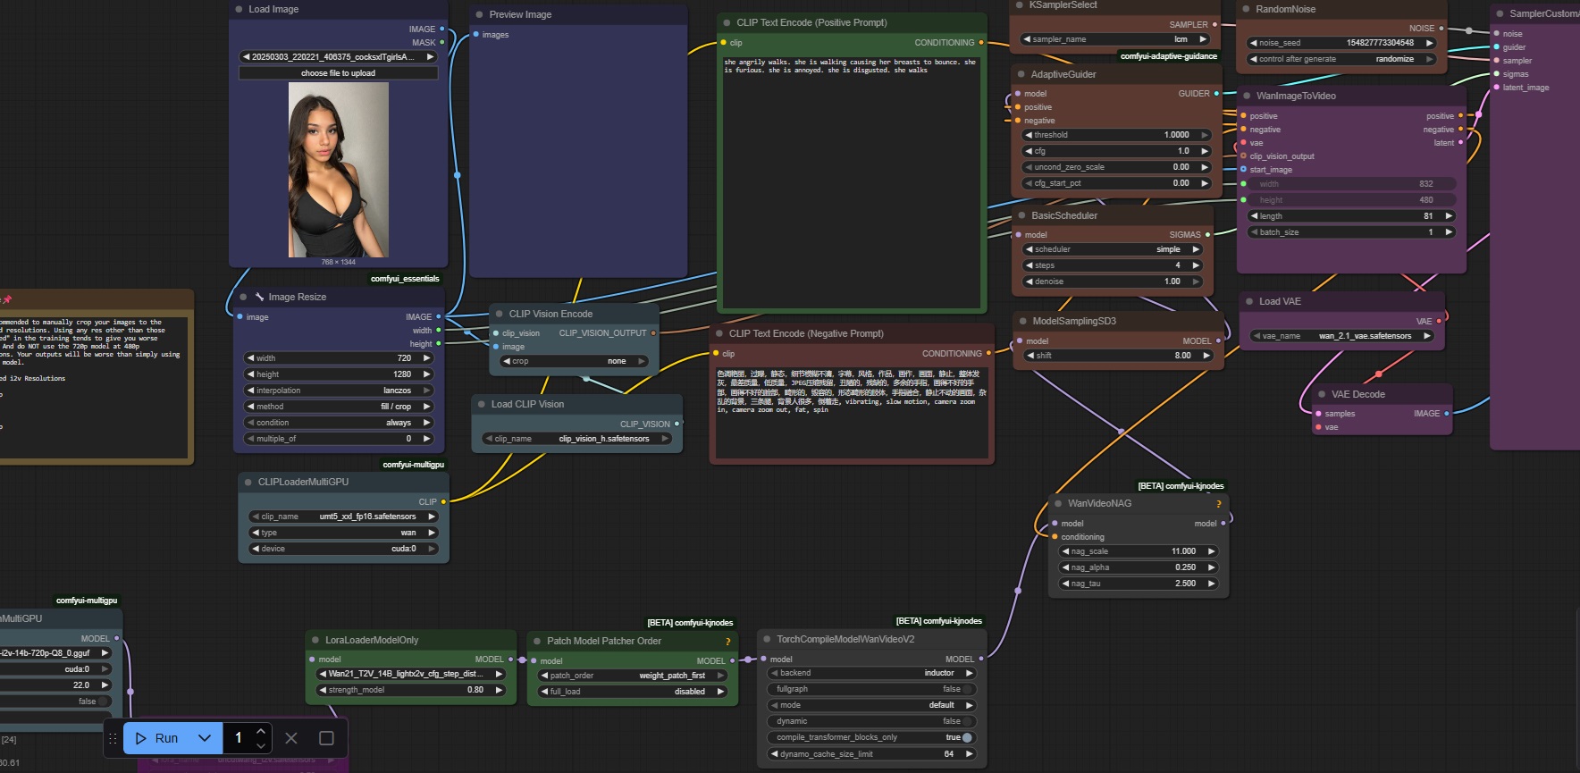Collapse the TorchCompileModelWanVideoV2 node dot
The image size is (1580, 773).
[x=768, y=639]
